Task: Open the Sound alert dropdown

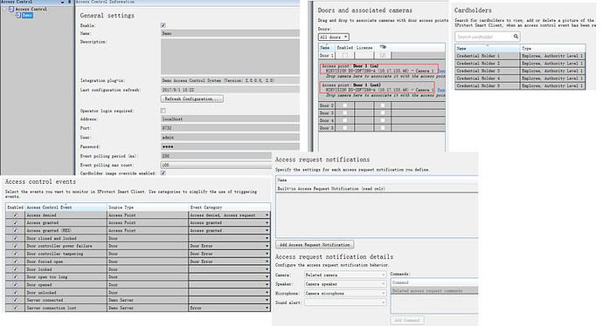Action: [345, 302]
